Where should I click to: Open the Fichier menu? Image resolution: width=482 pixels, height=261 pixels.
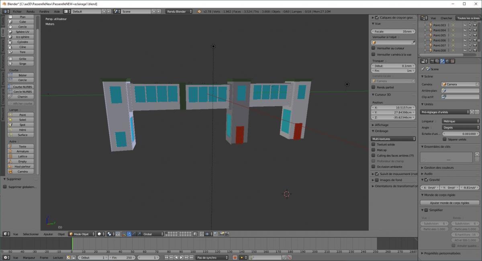pyautogui.click(x=17, y=12)
